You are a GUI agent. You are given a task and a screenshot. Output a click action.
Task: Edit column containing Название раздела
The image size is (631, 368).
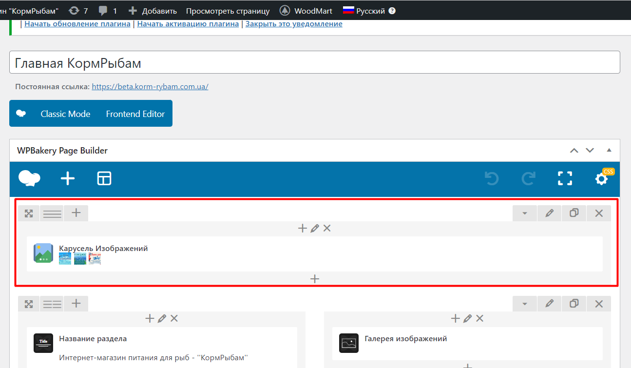pos(162,318)
